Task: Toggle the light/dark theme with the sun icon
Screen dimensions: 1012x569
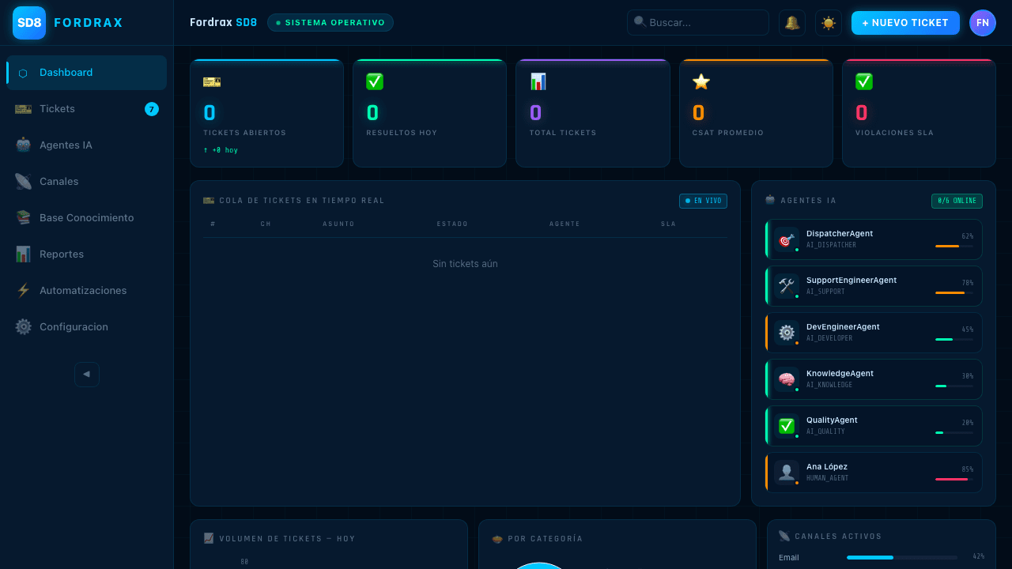Action: point(829,22)
